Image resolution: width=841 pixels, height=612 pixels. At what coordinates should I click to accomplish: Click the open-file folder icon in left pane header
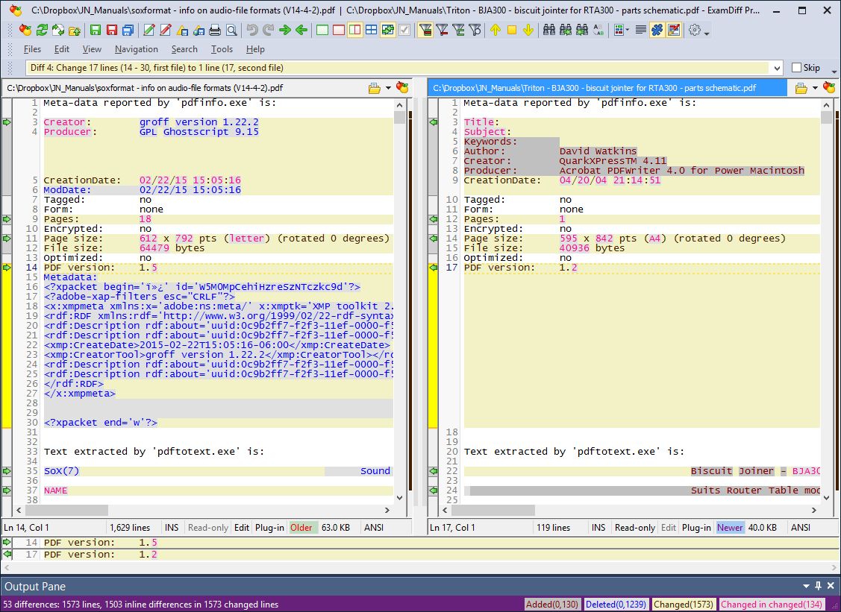point(375,88)
